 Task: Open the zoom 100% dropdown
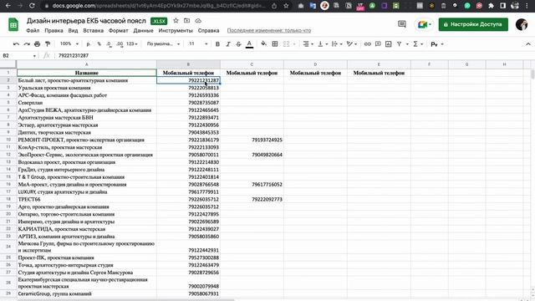(x=69, y=44)
